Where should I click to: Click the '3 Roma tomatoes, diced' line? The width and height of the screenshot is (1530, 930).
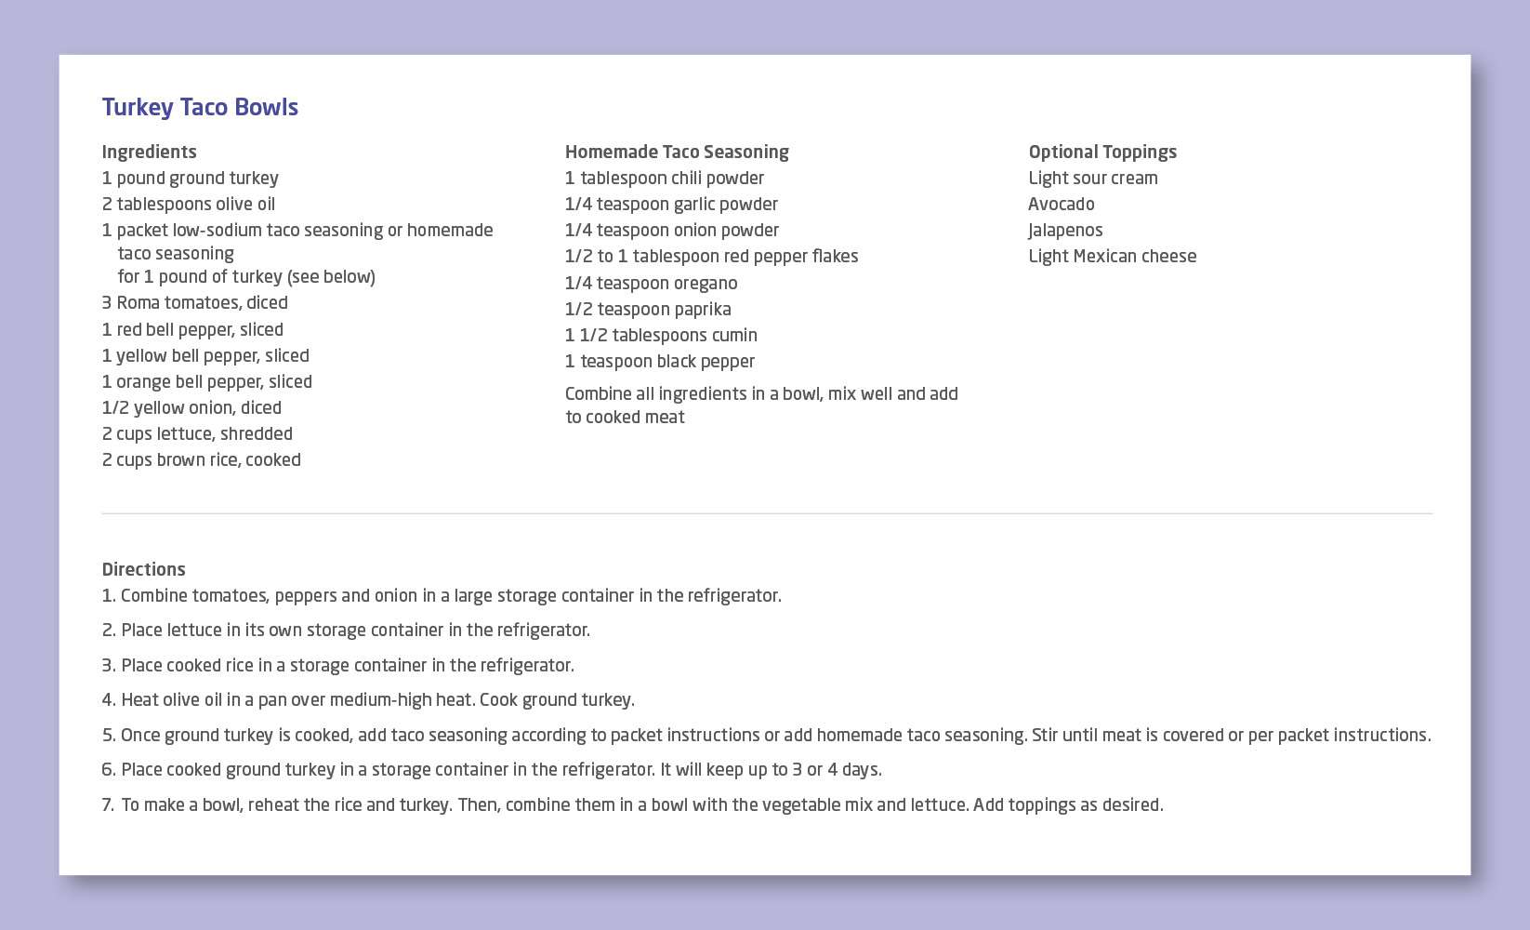(194, 302)
